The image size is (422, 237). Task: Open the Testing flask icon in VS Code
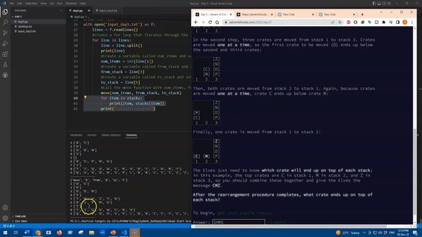5,65
